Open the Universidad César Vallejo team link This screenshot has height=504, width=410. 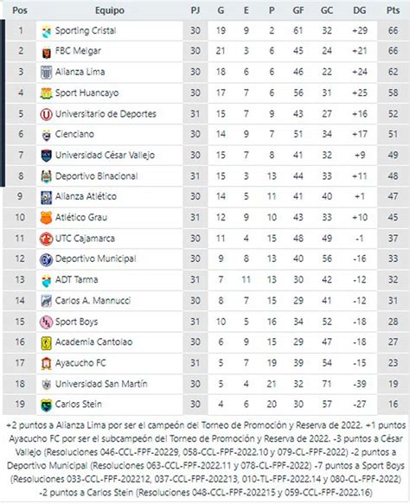tap(105, 156)
